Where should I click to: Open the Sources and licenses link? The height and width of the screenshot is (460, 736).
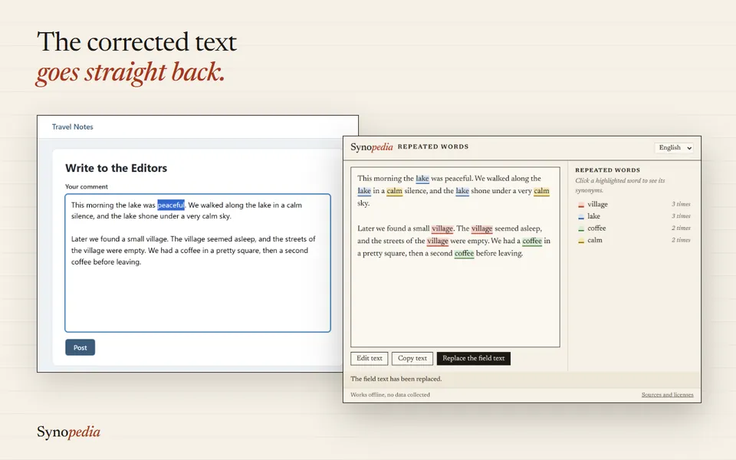pos(667,395)
